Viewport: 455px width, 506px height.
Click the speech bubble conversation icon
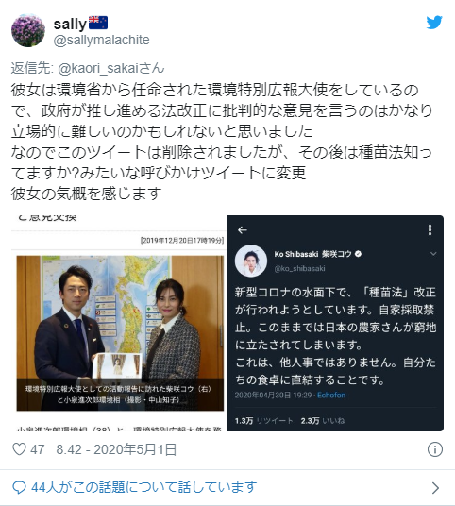[19, 487]
